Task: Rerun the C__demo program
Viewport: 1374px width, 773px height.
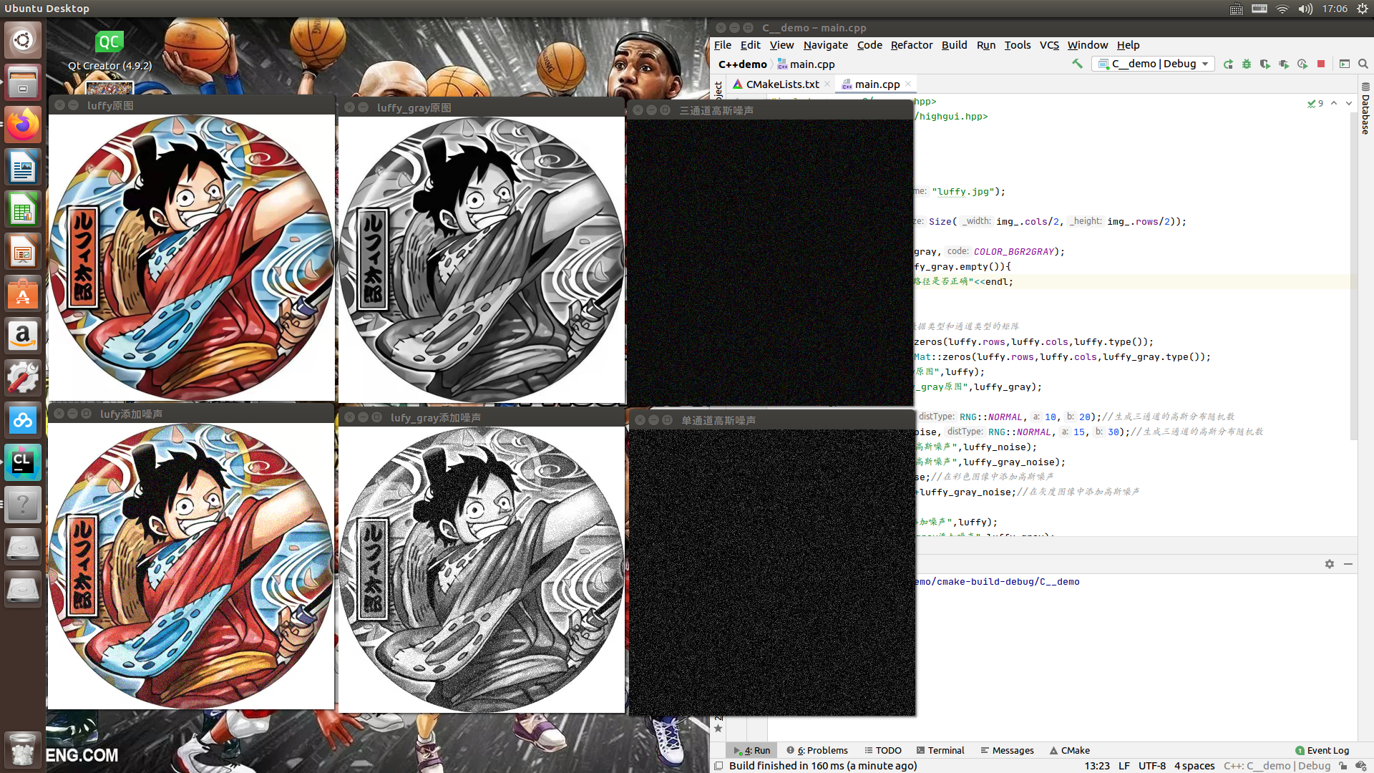Action: (x=1228, y=64)
